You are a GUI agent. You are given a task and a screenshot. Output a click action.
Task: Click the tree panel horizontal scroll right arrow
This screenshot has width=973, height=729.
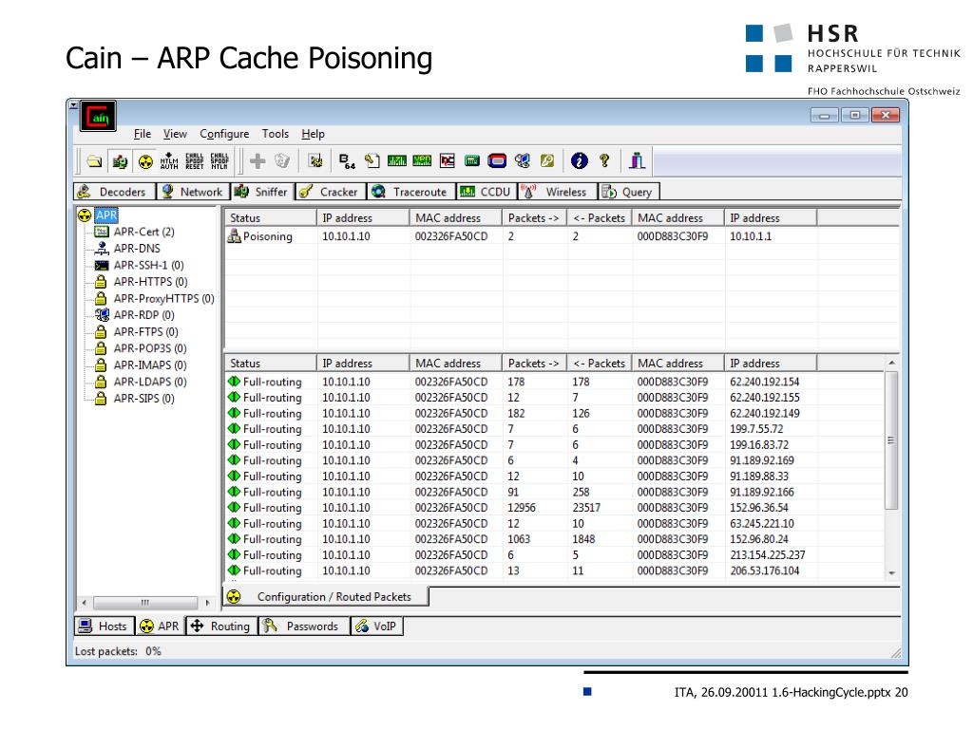[x=207, y=603]
